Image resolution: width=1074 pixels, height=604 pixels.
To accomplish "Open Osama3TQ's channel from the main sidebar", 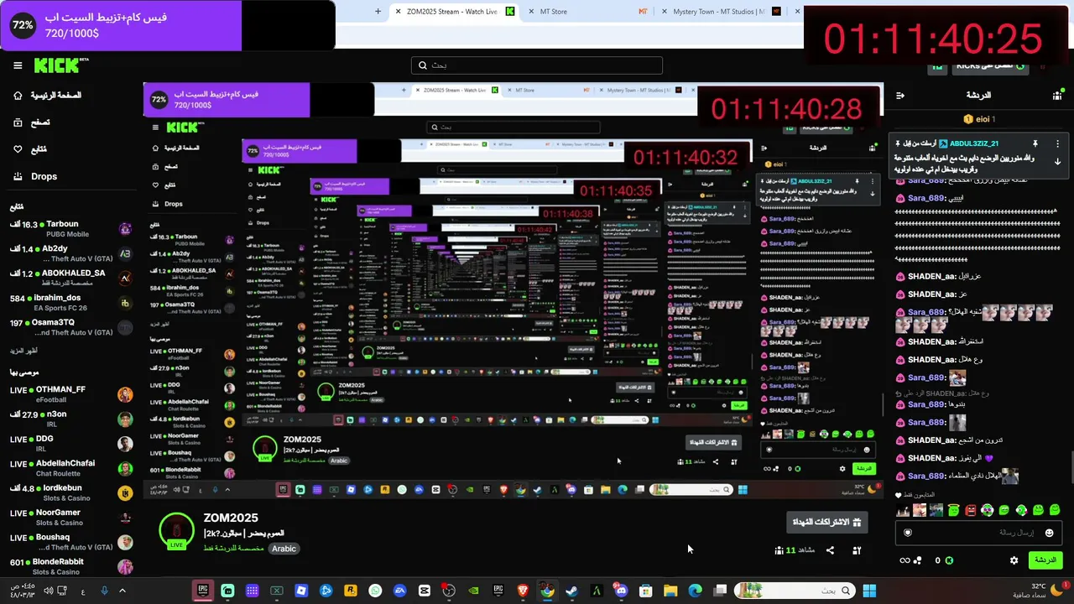I will coord(70,327).
